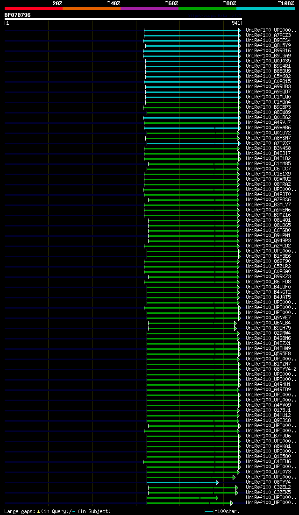Click the red 20% identity legend segment
Viewport: 299px width, 515px height.
[34, 8]
